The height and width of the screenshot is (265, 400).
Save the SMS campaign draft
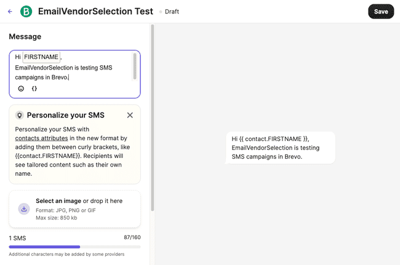(380, 11)
